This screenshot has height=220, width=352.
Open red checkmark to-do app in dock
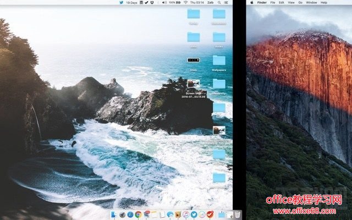pyautogui.click(x=210, y=215)
